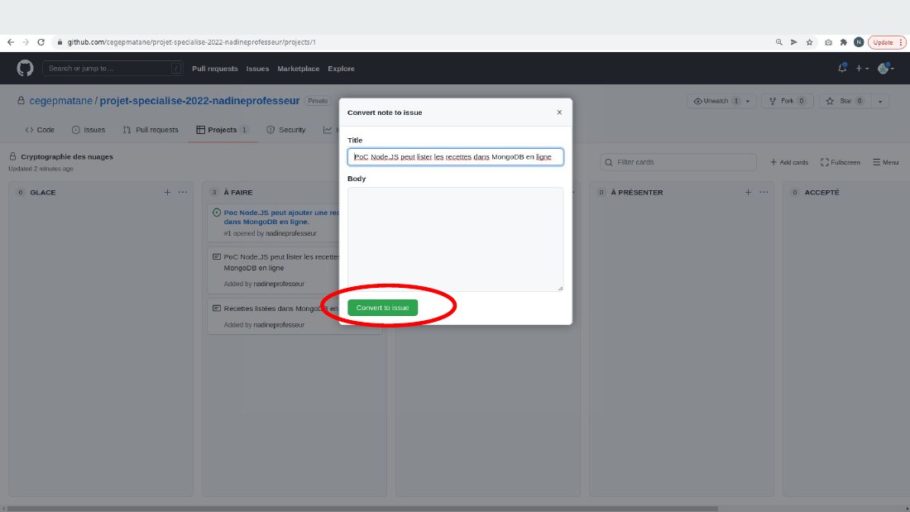Open the notifications bell

(x=842, y=68)
